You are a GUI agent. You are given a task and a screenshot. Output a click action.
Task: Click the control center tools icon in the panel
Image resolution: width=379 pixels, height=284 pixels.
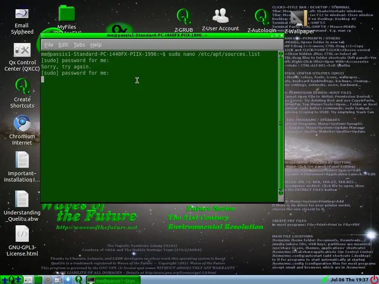[x=28, y=280]
